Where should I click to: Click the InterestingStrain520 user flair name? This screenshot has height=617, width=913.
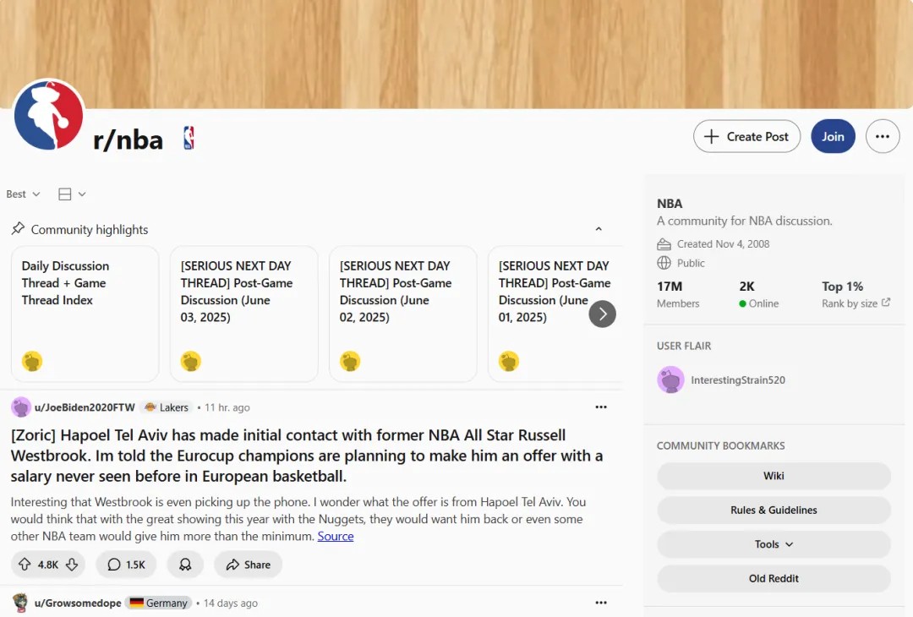click(x=738, y=380)
